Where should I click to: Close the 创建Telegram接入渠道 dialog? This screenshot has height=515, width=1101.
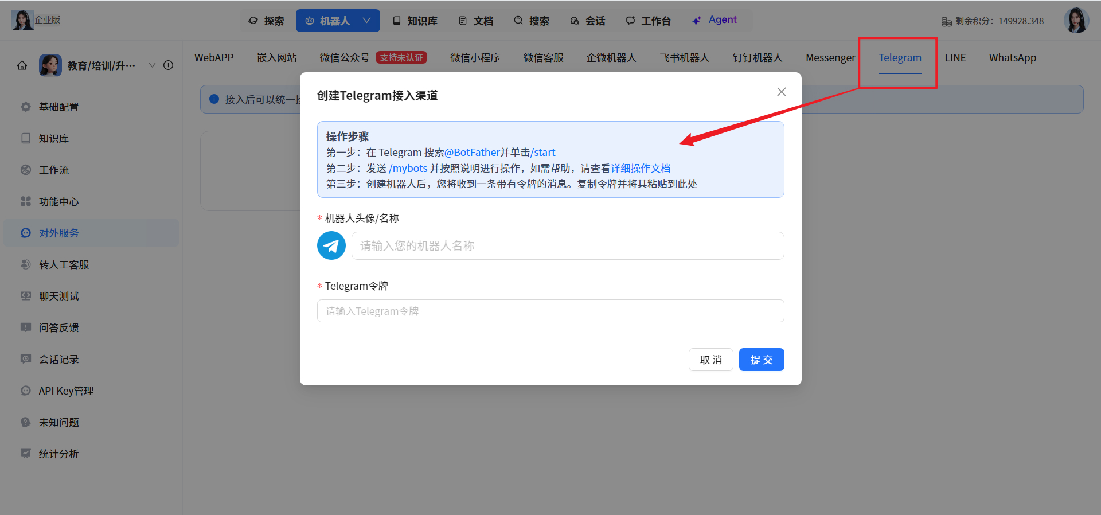(781, 92)
